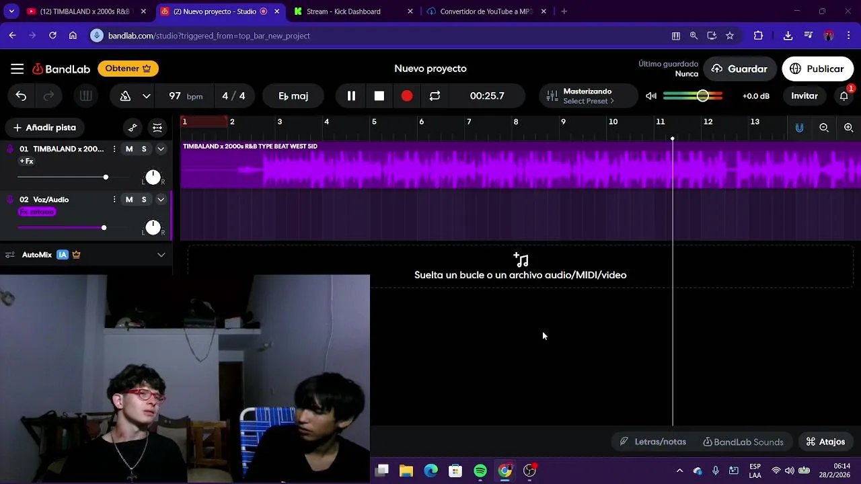
Task: Open BandLab Sounds
Action: (743, 442)
